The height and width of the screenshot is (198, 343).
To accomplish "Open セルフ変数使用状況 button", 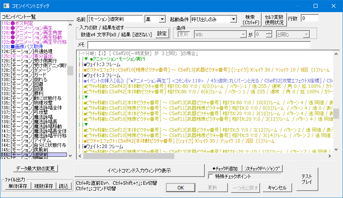I will (274, 20).
